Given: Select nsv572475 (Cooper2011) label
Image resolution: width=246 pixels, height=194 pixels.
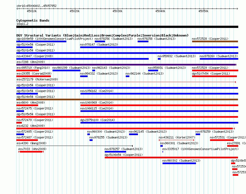Looking at the screenshot, I should [35, 108].
